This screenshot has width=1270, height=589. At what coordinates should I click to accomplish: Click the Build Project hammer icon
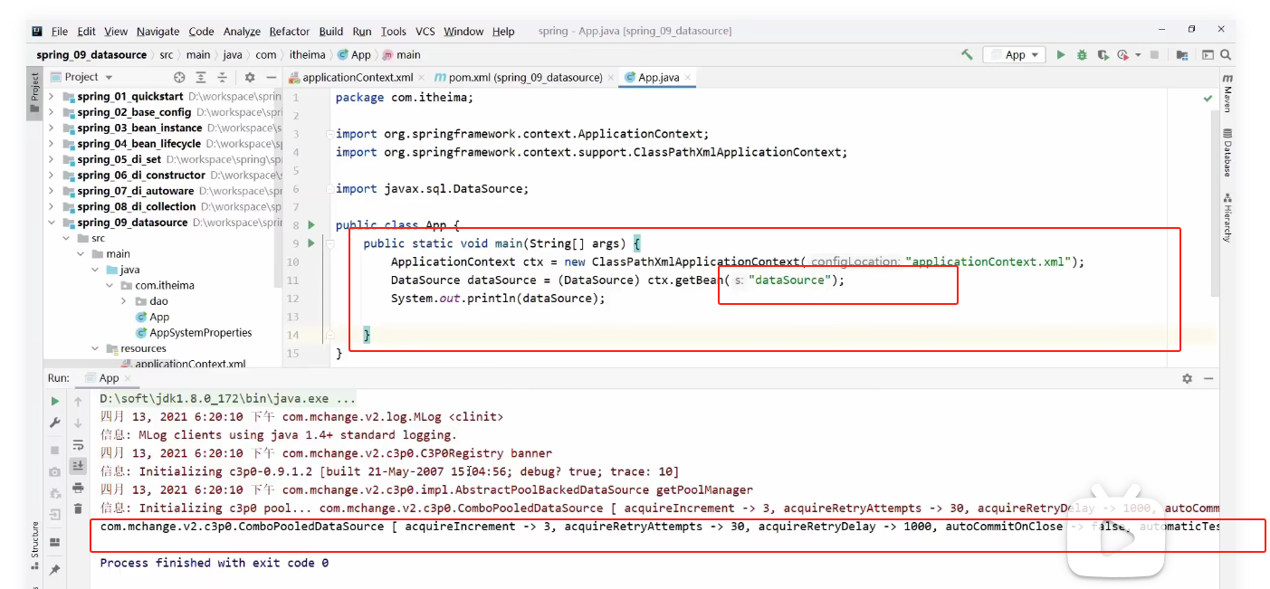click(967, 54)
